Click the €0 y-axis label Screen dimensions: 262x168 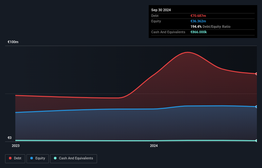[x=10, y=138]
